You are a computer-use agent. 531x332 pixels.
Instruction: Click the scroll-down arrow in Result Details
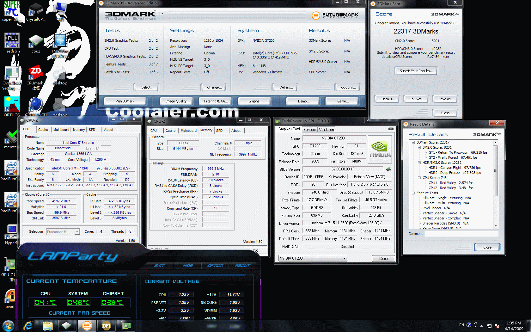[x=495, y=226]
